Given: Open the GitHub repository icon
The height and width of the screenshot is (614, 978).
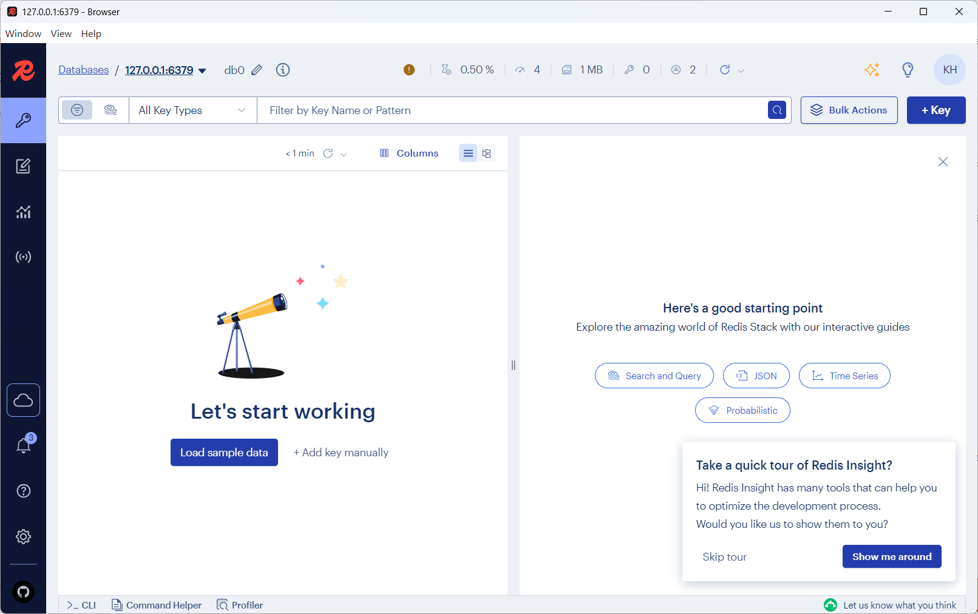Looking at the screenshot, I should (x=23, y=592).
